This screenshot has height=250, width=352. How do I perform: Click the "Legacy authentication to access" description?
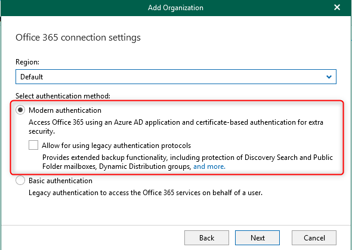click(146, 193)
